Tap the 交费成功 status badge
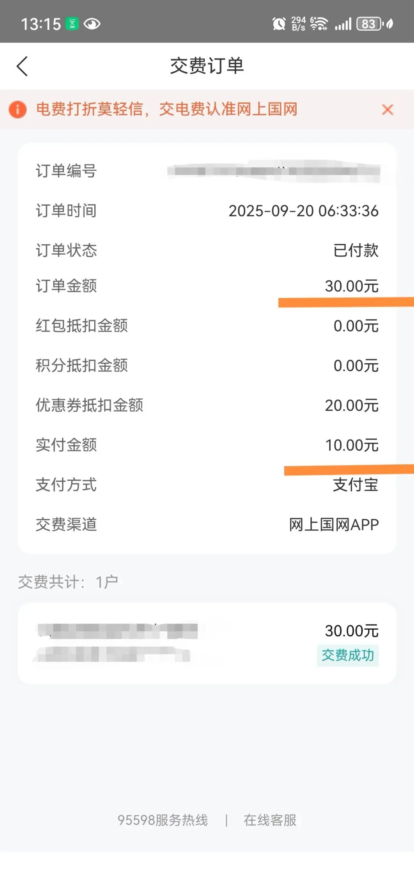 pos(348,655)
